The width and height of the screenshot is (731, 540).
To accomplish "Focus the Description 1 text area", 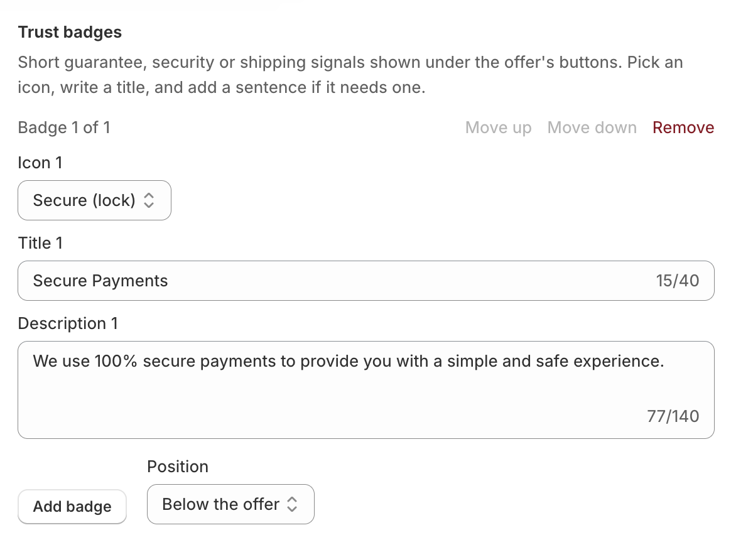I will (366, 390).
